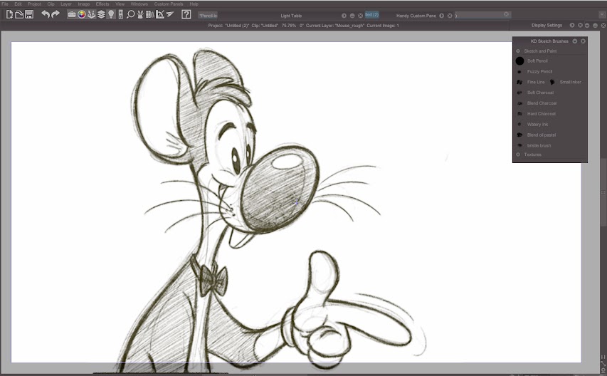Screen dimensions: 607x376
Task: Open the Project menu
Action: coord(34,4)
